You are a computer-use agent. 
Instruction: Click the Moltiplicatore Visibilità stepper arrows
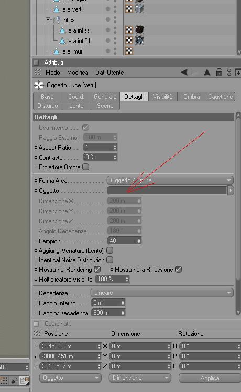click(127, 279)
